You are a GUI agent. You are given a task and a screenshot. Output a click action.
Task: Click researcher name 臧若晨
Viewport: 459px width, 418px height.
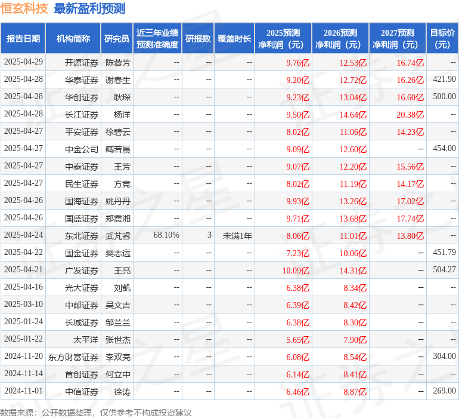pos(118,149)
